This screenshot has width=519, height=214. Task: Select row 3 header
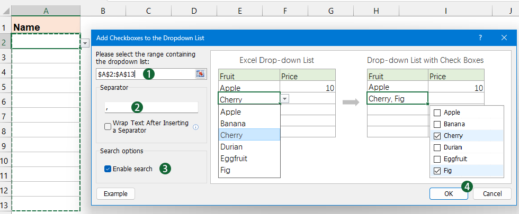[x=5, y=57]
